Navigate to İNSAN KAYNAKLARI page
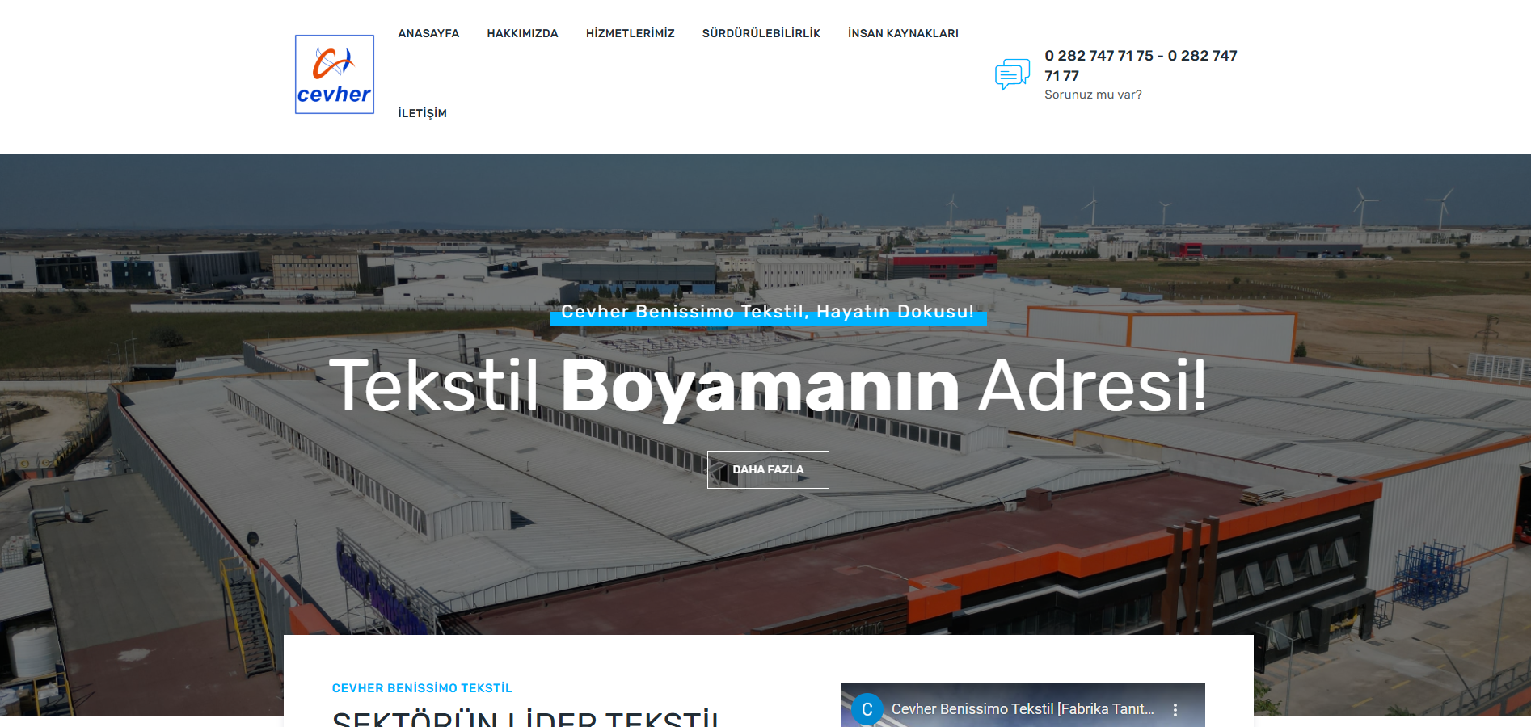Screen dimensions: 1531x727 (902, 33)
